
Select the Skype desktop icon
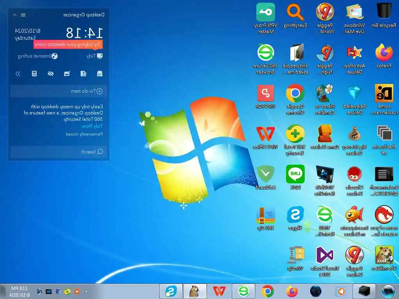295,218
